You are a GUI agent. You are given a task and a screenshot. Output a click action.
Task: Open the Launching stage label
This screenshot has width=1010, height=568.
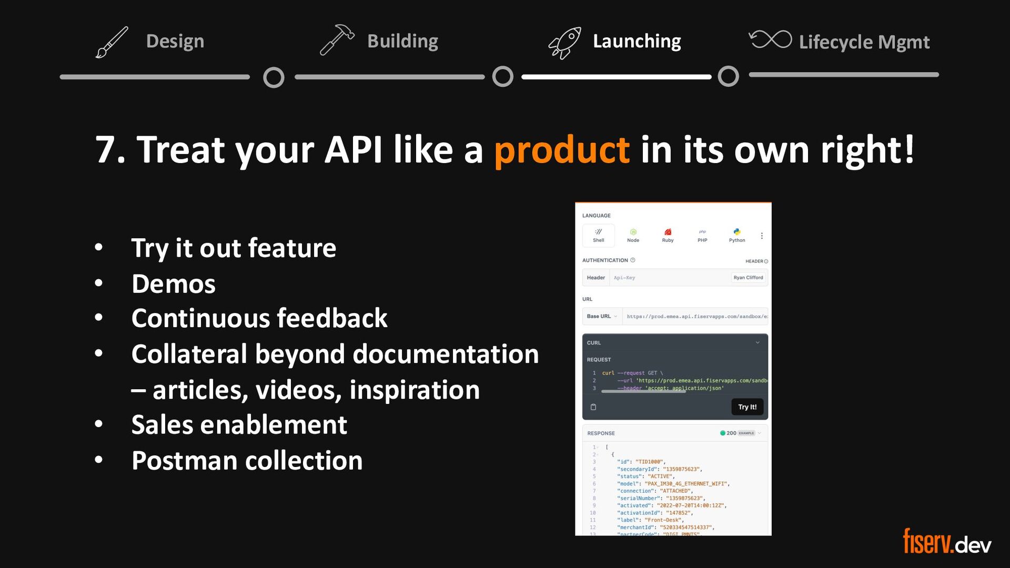click(x=637, y=41)
